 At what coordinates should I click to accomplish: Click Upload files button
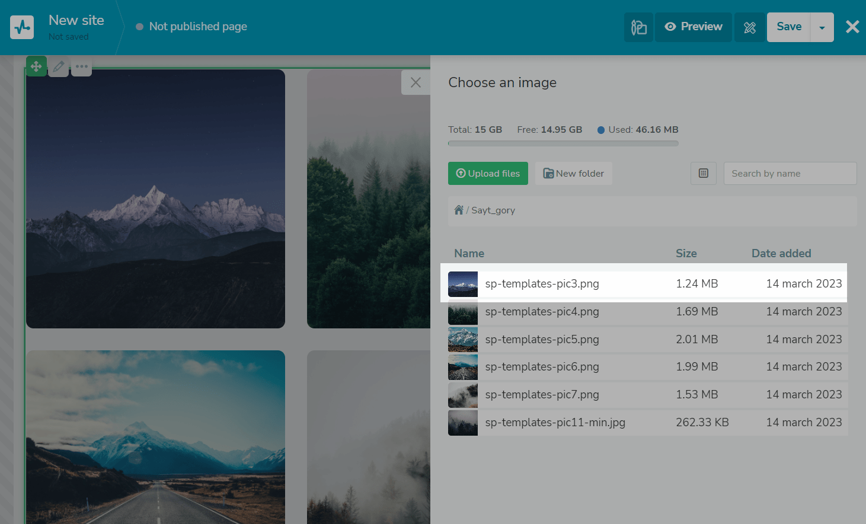pyautogui.click(x=488, y=174)
